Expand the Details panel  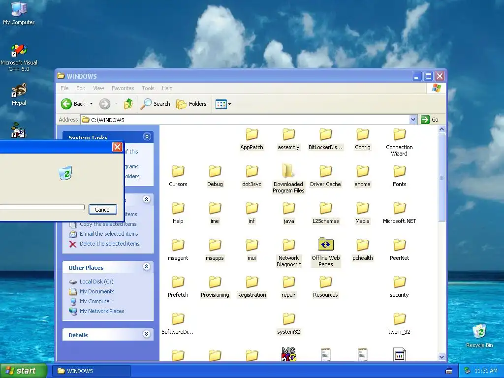[147, 334]
